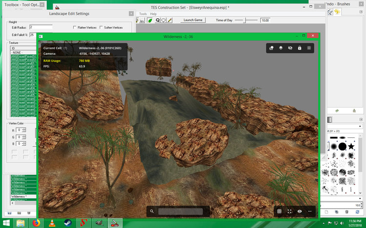Click the speech bubble dialogue toolbar icon
The image size is (366, 228).
click(x=163, y=20)
